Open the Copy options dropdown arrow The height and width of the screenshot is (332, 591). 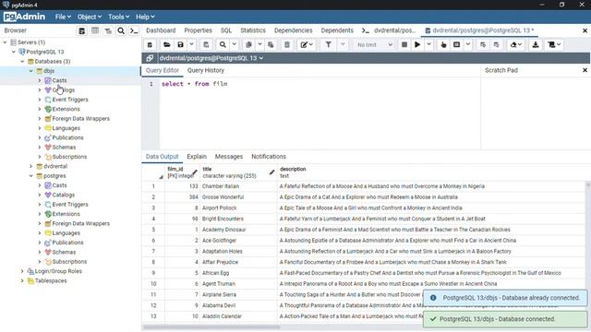[x=259, y=45]
